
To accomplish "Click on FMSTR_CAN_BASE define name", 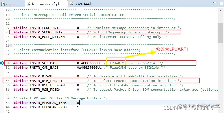I will pos(44,68).
